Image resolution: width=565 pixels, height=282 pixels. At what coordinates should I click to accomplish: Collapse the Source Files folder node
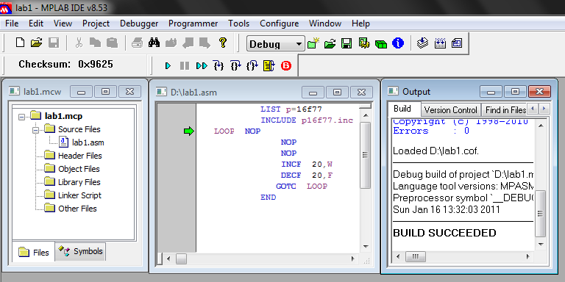35,130
